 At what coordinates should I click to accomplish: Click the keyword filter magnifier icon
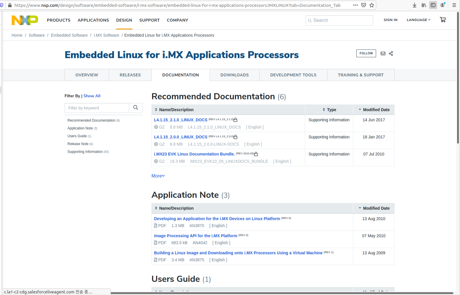(x=135, y=108)
